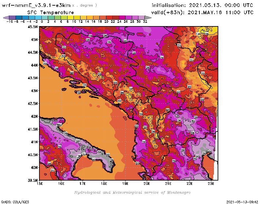The height and width of the screenshot is (204, 265).
Task: Click the '2021-05-13-09:42' timestamp
Action: pyautogui.click(x=242, y=202)
